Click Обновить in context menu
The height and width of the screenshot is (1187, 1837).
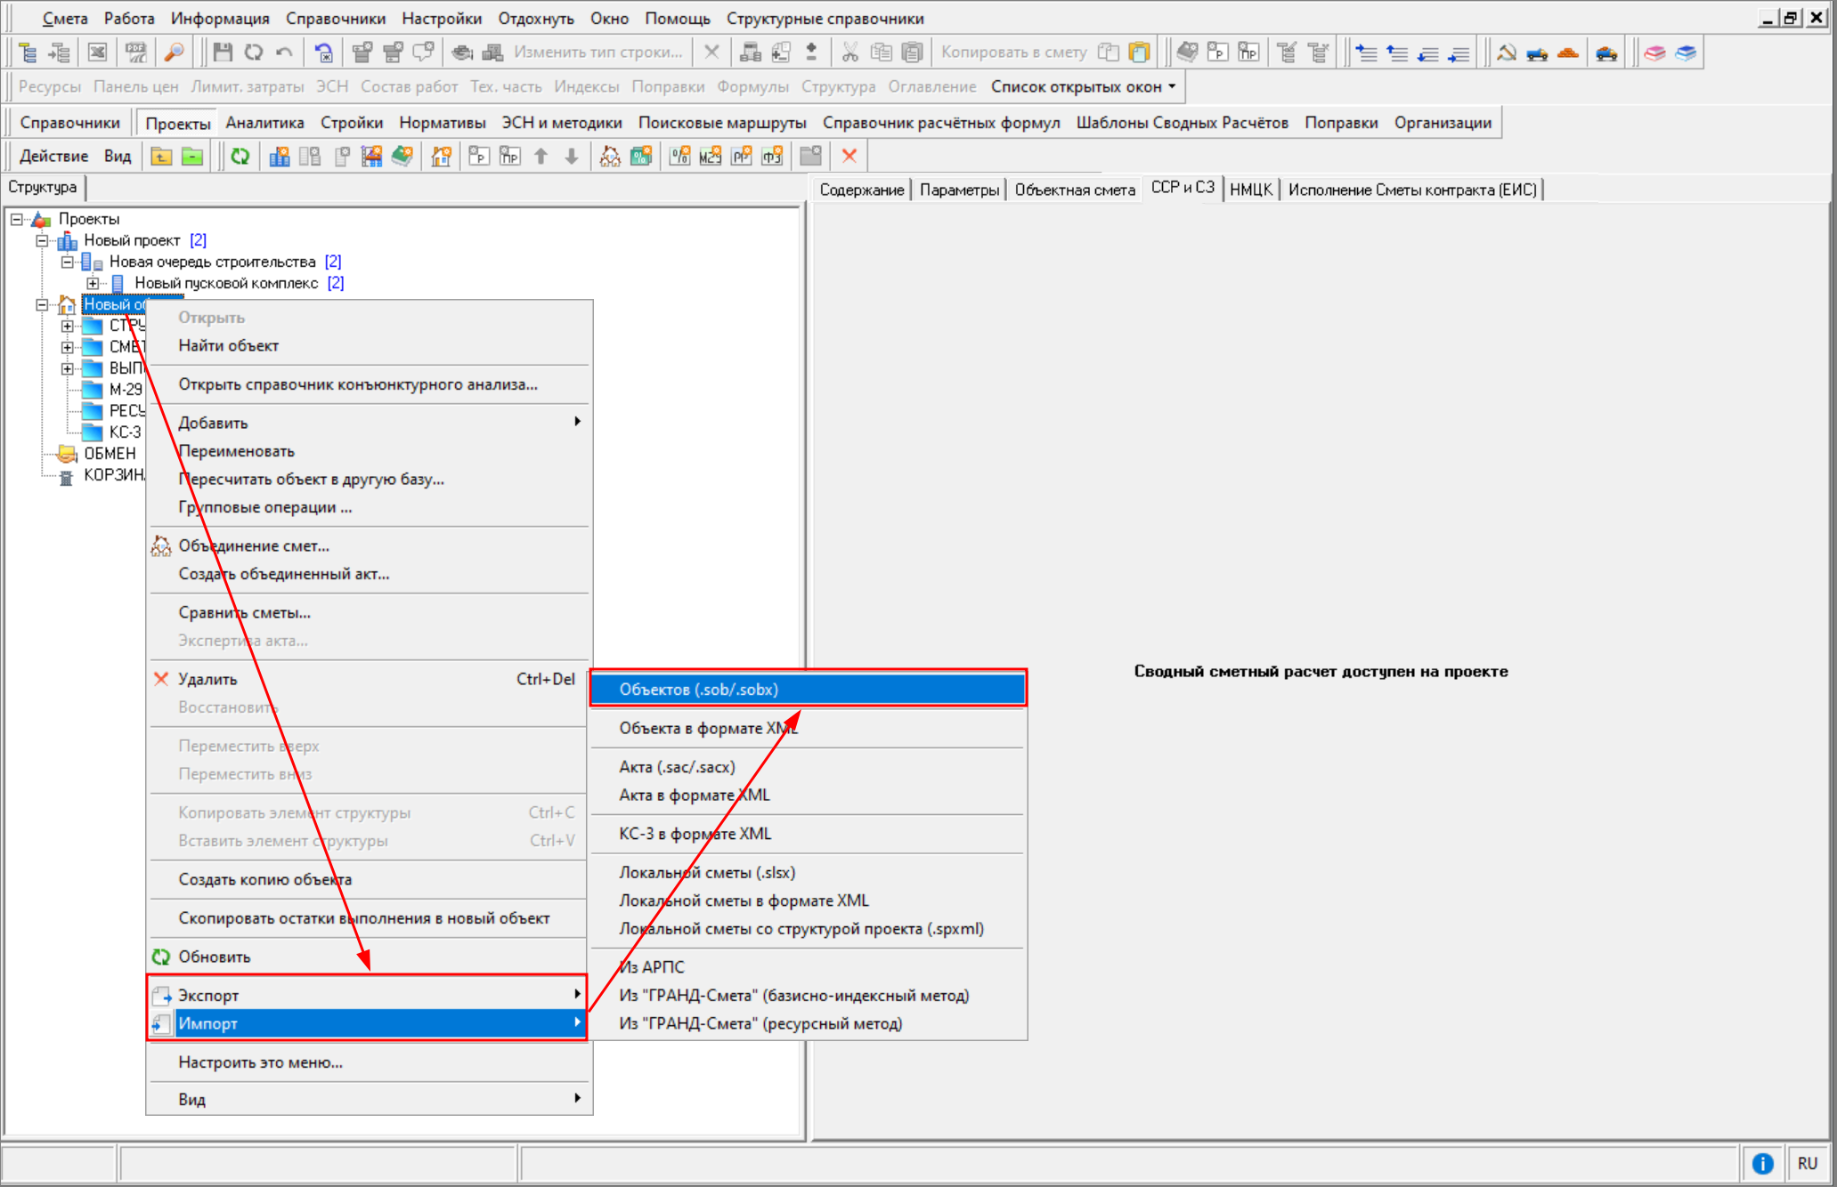[x=368, y=957]
